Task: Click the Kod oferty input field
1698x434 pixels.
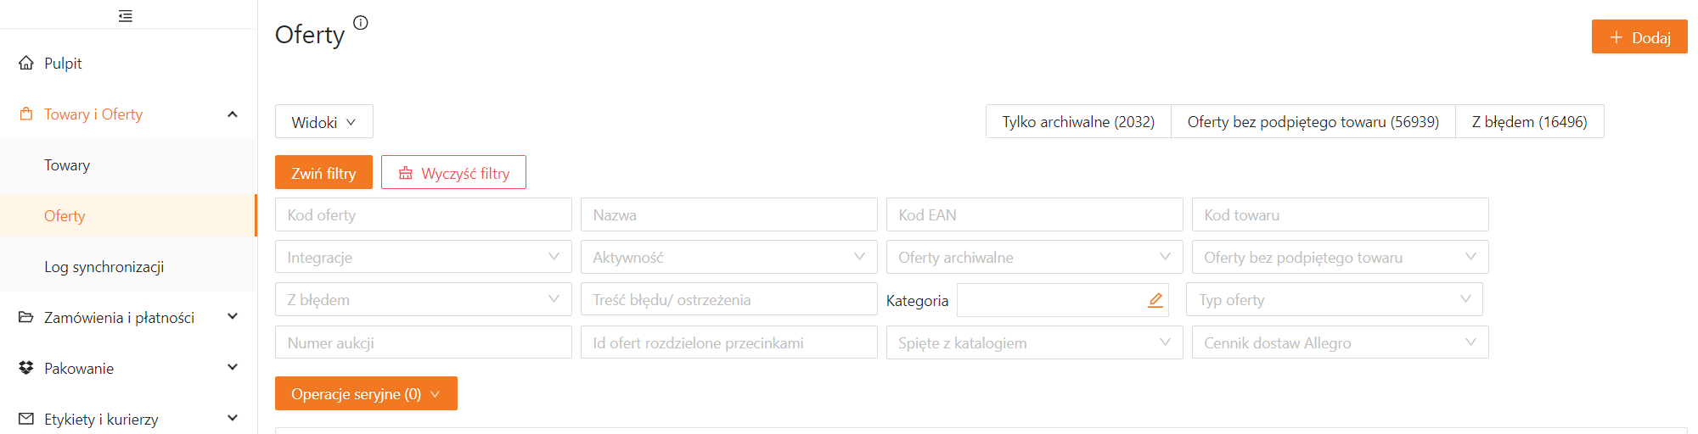Action: click(x=423, y=215)
